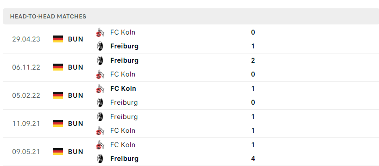Open BUN league link for 11.09.21 match
Screen dimensions: 379x166
[76, 124]
